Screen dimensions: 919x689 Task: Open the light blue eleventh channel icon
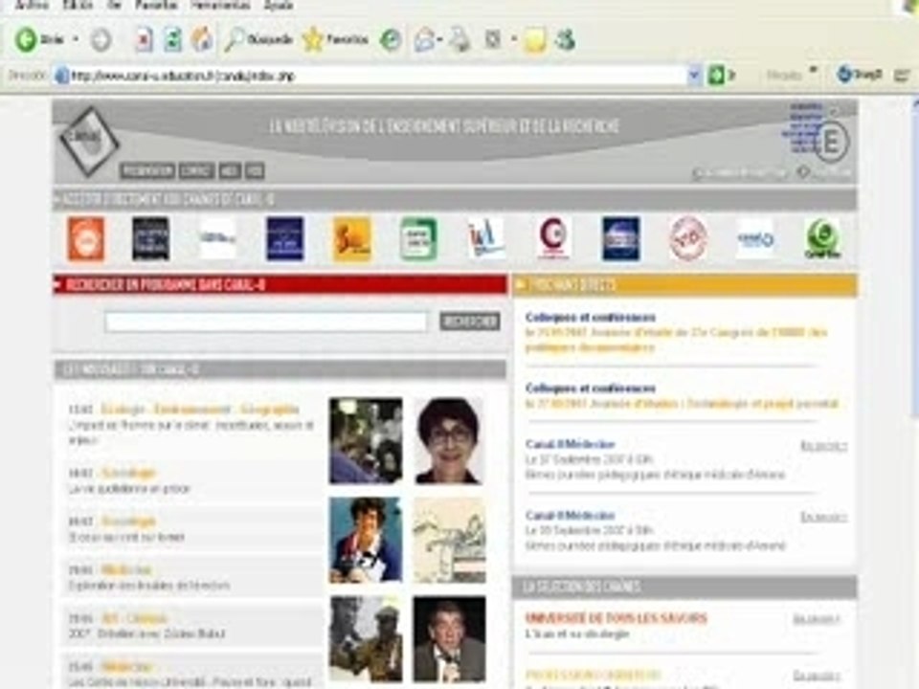(x=755, y=238)
